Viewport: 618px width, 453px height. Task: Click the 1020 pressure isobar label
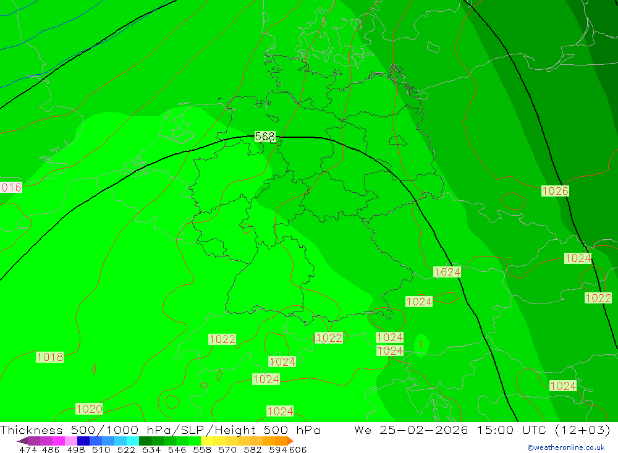(89, 409)
